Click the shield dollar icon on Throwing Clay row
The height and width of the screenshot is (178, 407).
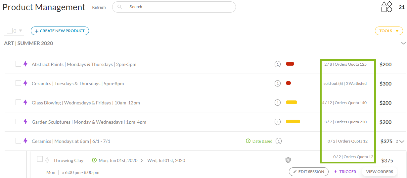[288, 160]
